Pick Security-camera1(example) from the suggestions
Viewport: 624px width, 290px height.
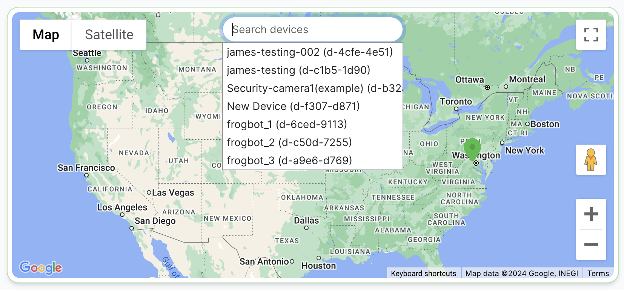point(313,88)
